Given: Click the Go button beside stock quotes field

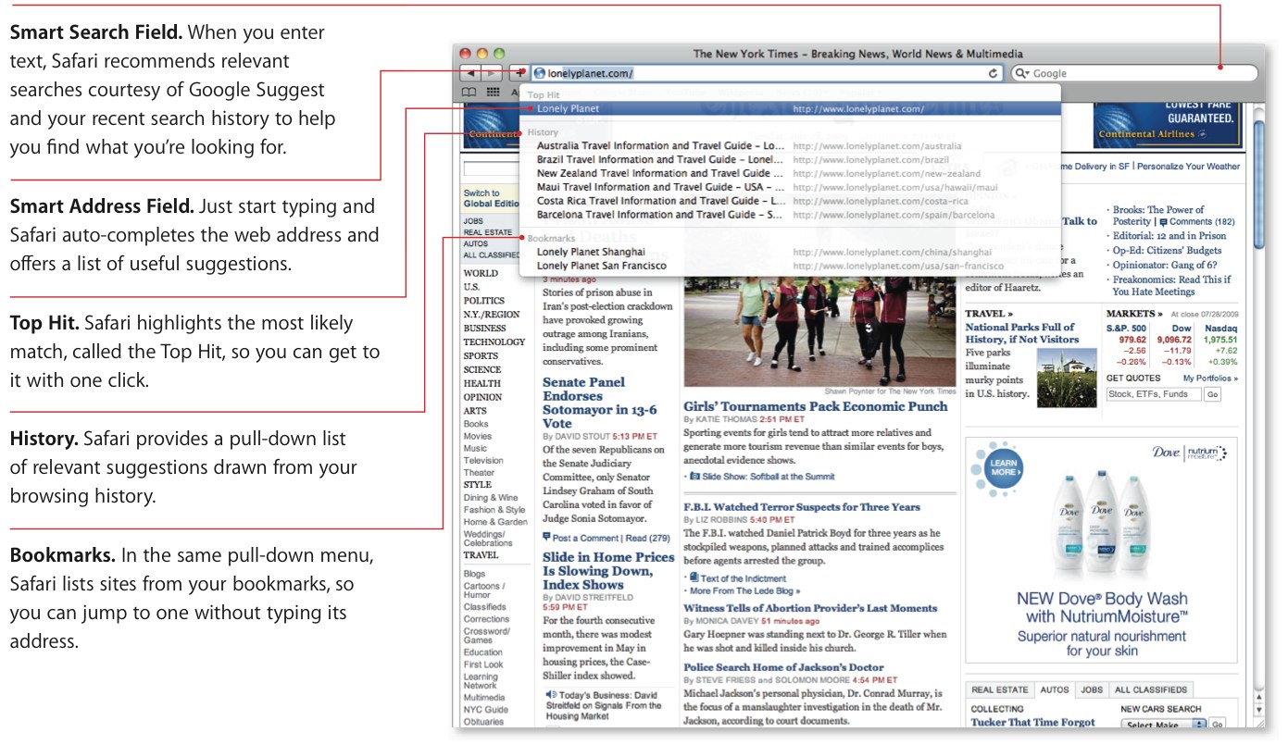Looking at the screenshot, I should pyautogui.click(x=1212, y=394).
